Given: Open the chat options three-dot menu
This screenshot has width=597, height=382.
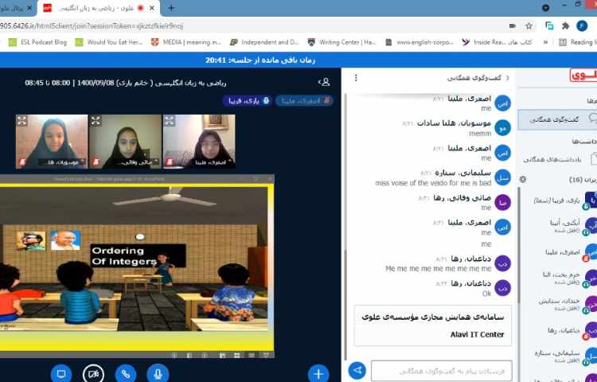Looking at the screenshot, I should [356, 78].
